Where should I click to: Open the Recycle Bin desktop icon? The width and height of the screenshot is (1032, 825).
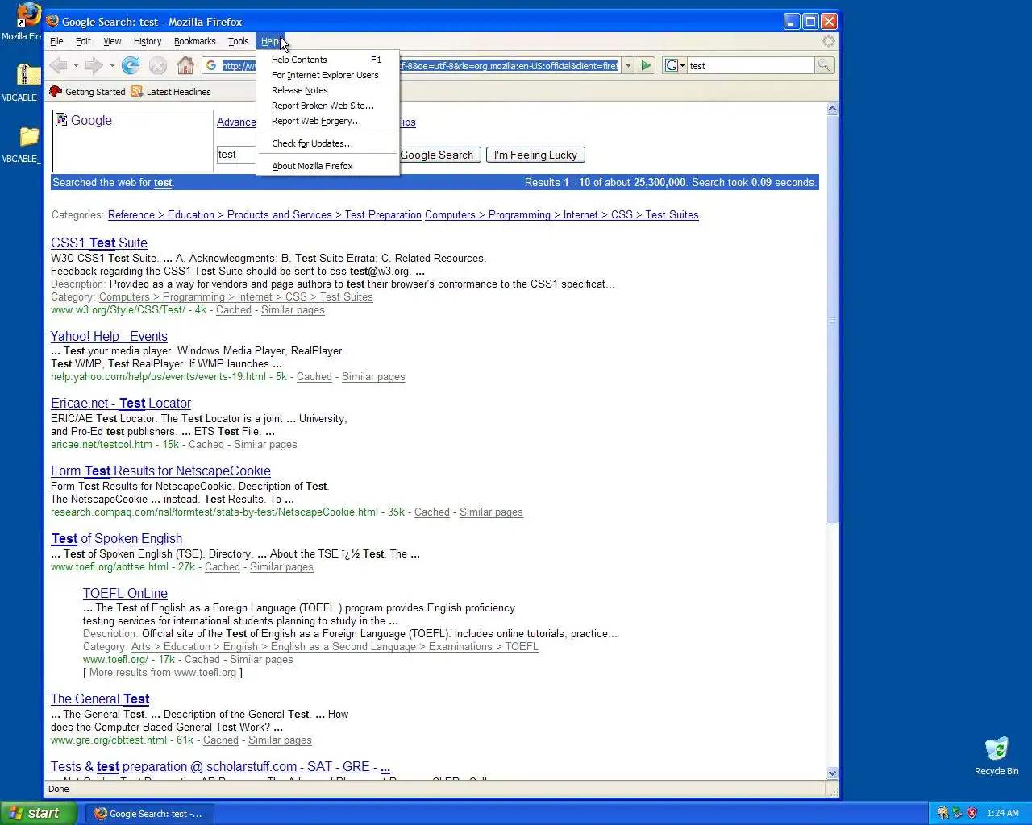[x=997, y=756]
